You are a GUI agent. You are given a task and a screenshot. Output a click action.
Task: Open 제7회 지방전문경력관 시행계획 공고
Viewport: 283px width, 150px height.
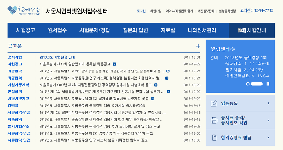tap(96, 85)
